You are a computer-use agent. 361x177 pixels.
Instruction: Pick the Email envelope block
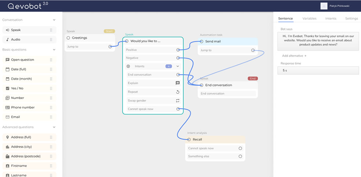[x=8, y=117]
